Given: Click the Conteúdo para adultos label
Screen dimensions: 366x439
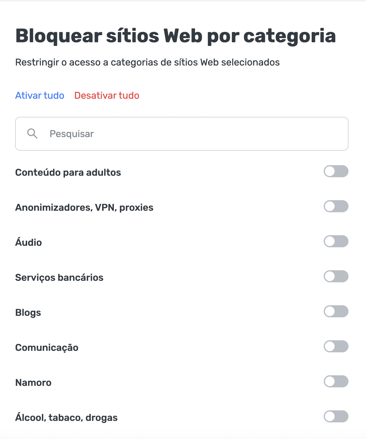Looking at the screenshot, I should [68, 172].
